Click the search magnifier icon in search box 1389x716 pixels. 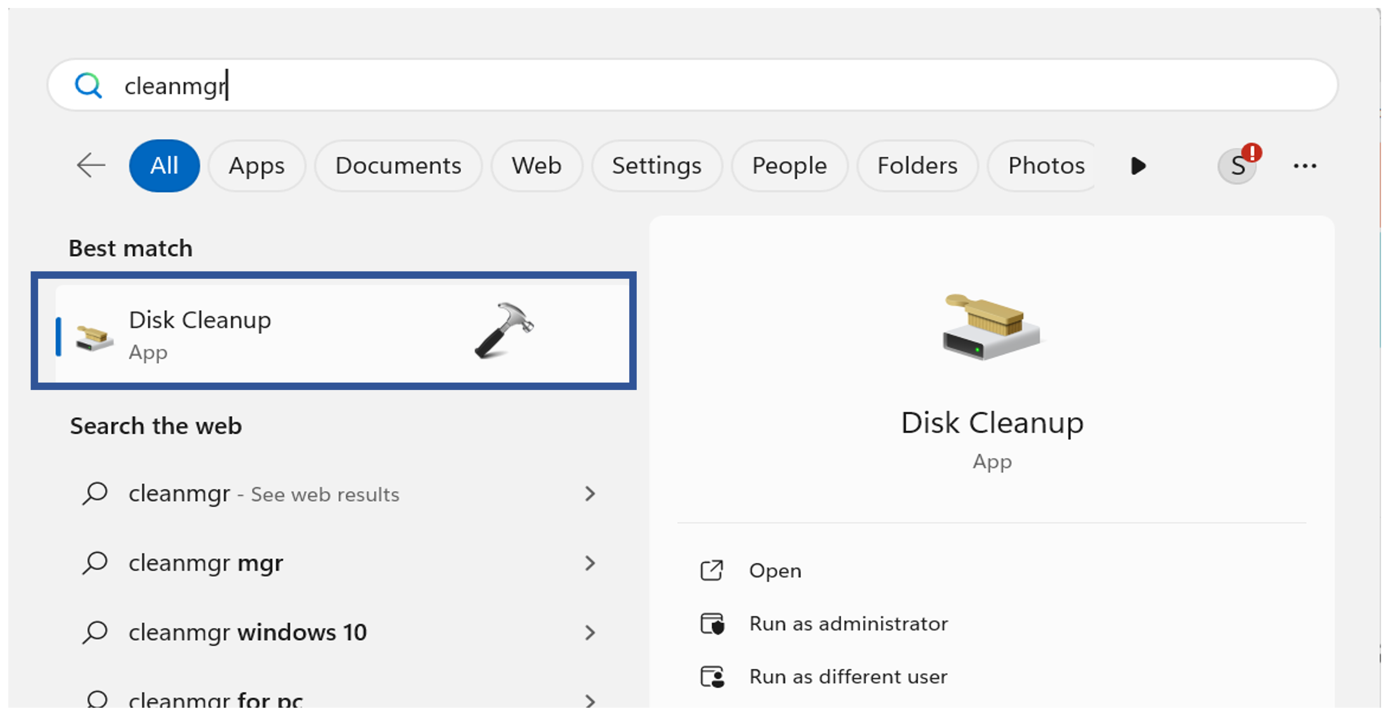(88, 85)
